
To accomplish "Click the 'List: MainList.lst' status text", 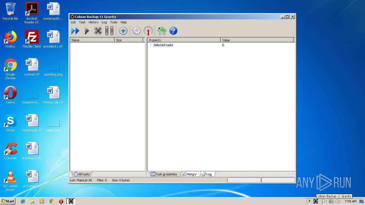I will pyautogui.click(x=81, y=180).
